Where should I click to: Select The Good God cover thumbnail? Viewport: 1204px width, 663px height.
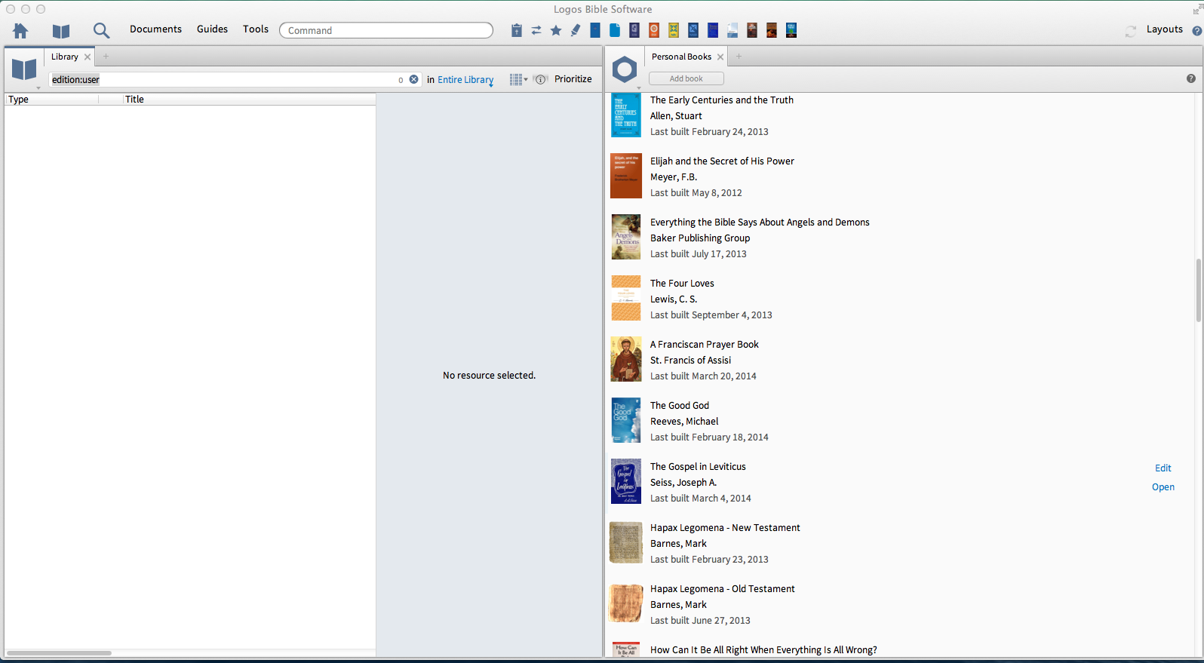(625, 420)
